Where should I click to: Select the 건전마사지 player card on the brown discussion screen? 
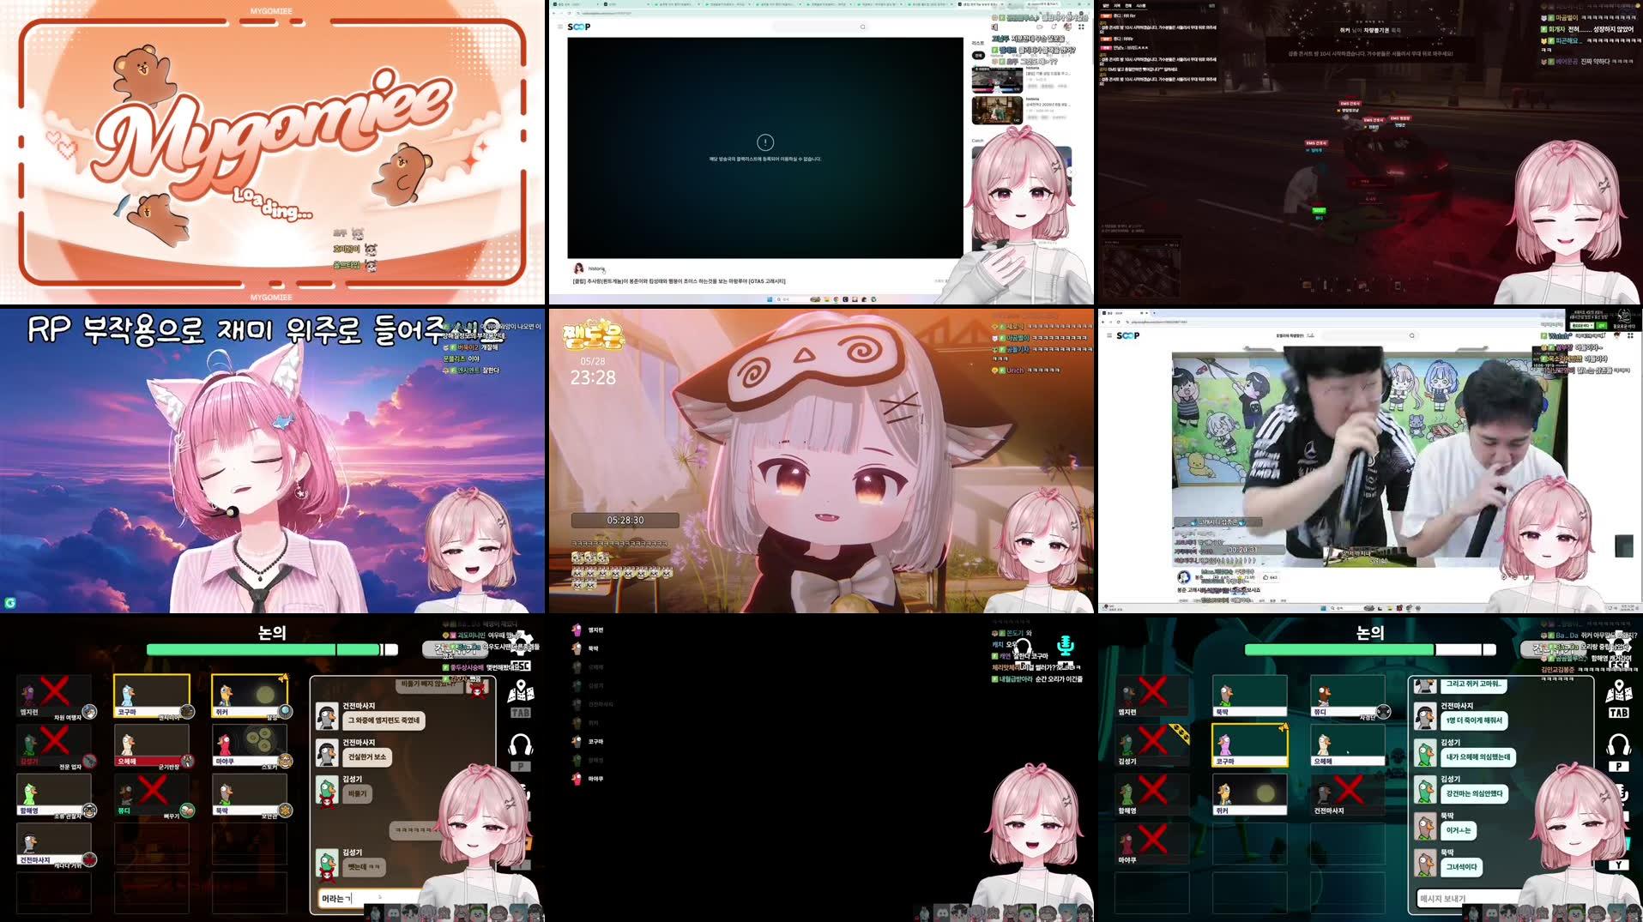point(53,844)
